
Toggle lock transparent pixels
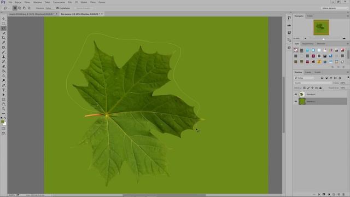pos(304,88)
